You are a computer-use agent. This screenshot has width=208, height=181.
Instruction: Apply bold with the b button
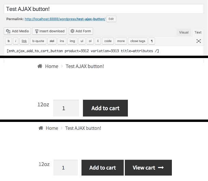[x=9, y=41]
